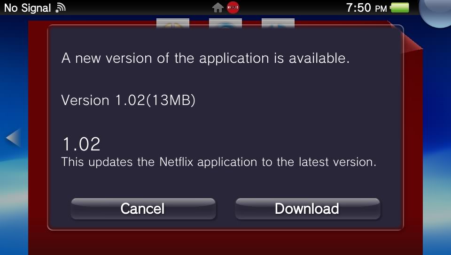Tap the large 1.02 heading
The image size is (451, 255).
pos(81,144)
